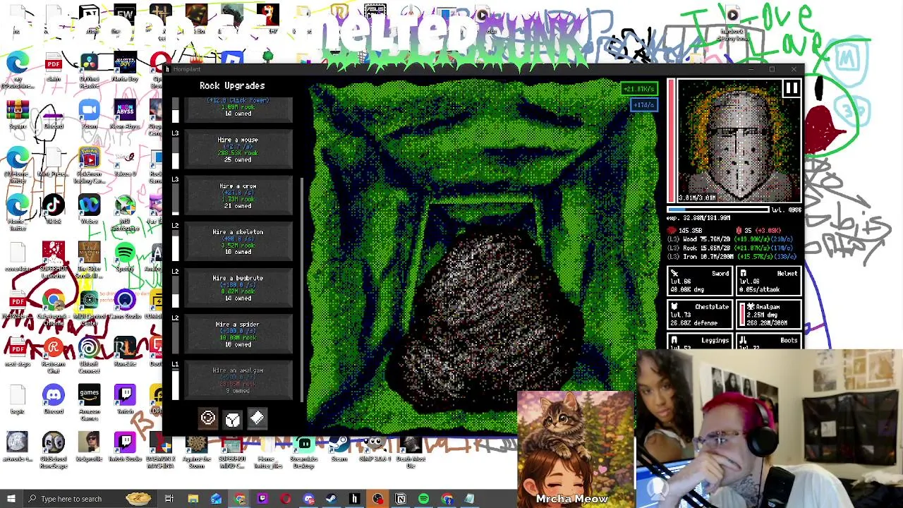Click the experience progress bar
The image size is (903, 508).
coord(717,210)
